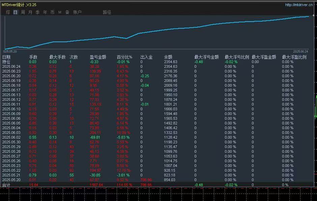Click the 出入金 column header

click(146, 57)
